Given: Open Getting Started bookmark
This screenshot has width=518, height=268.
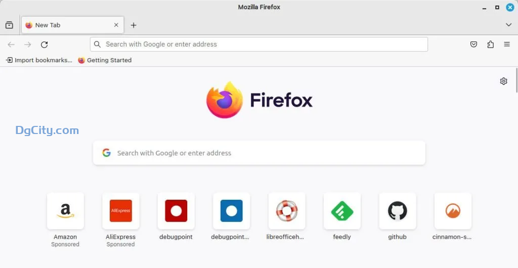Looking at the screenshot, I should pyautogui.click(x=105, y=60).
